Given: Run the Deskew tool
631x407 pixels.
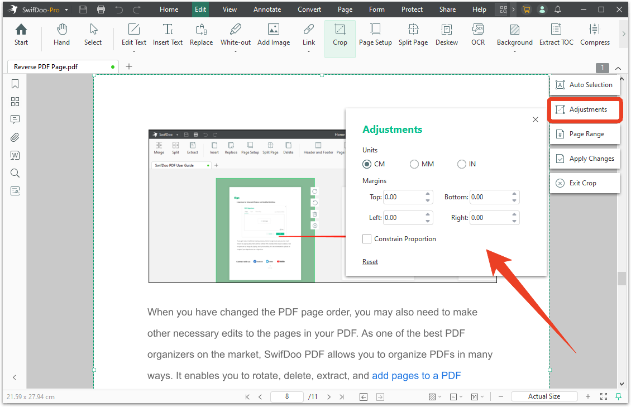Looking at the screenshot, I should (447, 35).
